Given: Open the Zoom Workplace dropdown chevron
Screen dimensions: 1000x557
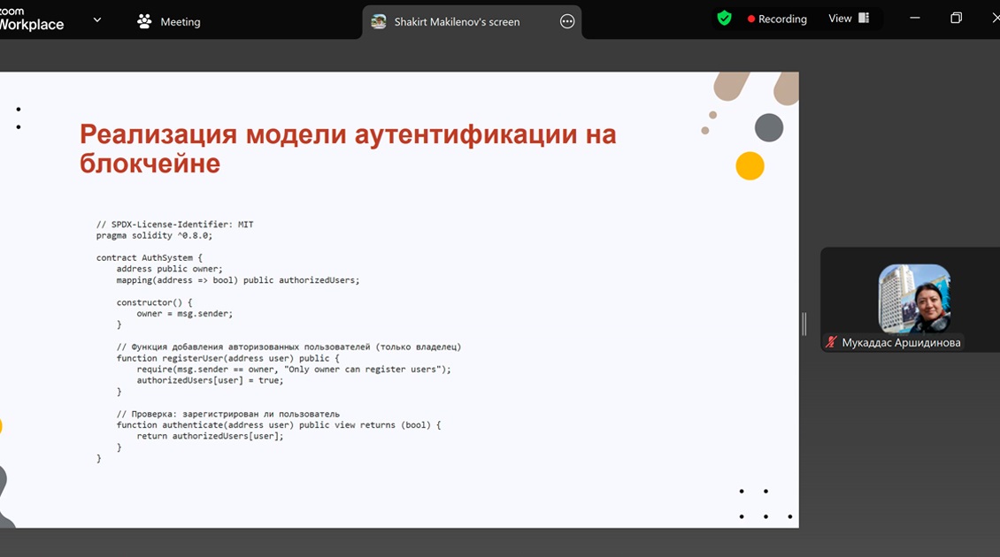Looking at the screenshot, I should pyautogui.click(x=97, y=19).
